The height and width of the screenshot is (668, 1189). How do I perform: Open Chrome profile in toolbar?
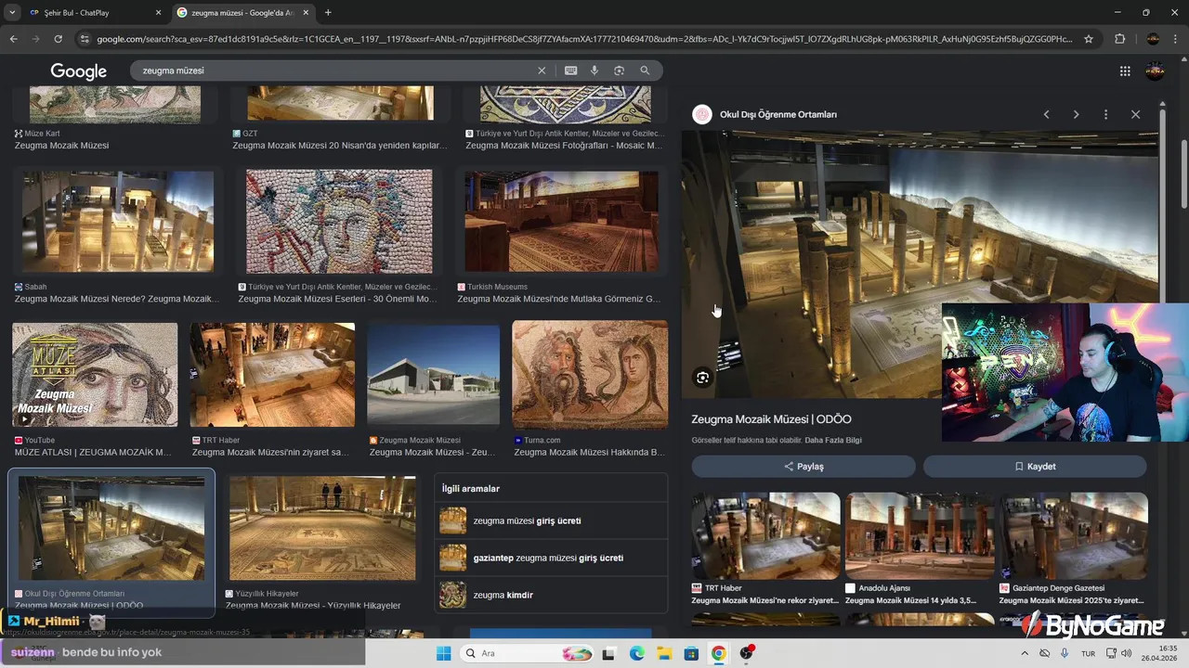tap(1153, 39)
